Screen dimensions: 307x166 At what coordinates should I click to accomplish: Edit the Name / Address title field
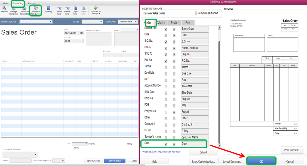point(195,48)
